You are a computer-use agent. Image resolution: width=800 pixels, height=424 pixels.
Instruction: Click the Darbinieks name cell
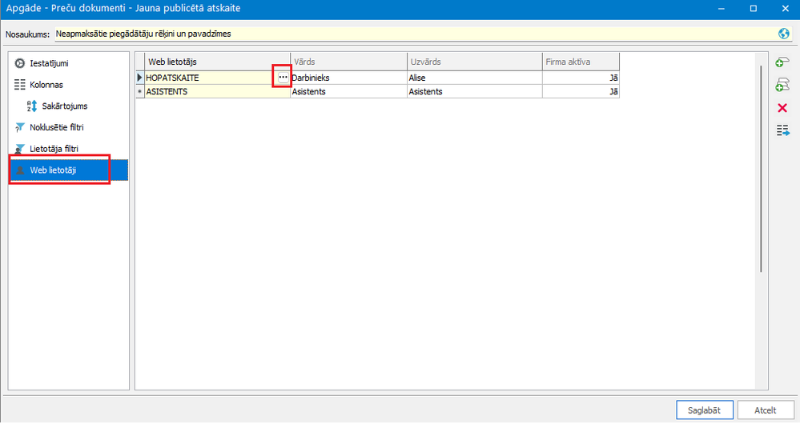click(x=348, y=78)
